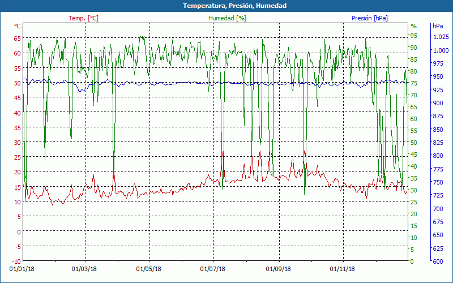The height and width of the screenshot is (283, 453).
Task: Click the chart title Temperatura, Presión, Humedad
Action: tap(234, 6)
